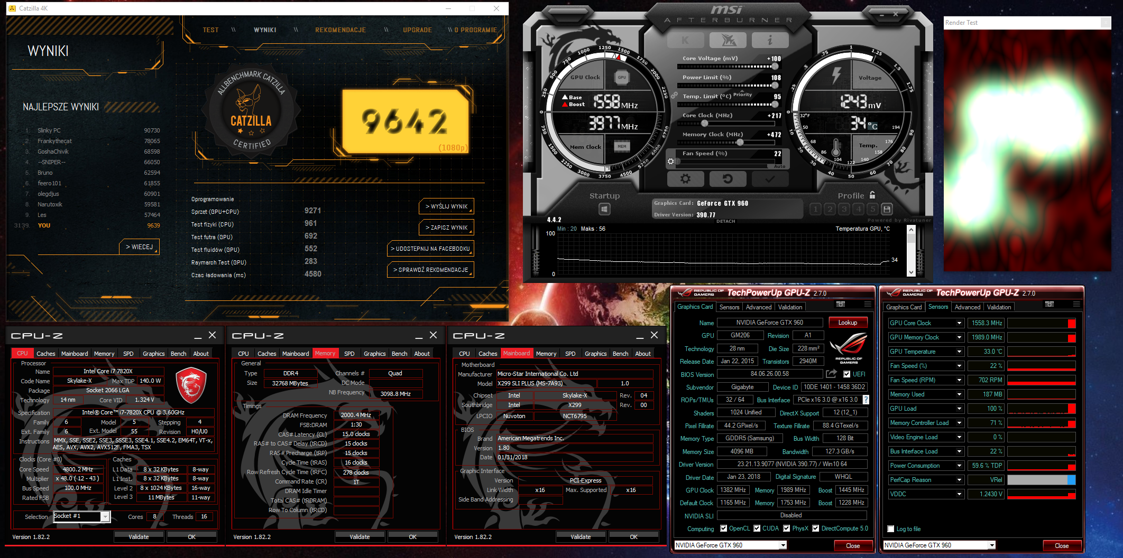Viewport: 1123px width, 558px height.
Task: Apply Afterburner settings with the checkmark
Action: click(x=770, y=179)
